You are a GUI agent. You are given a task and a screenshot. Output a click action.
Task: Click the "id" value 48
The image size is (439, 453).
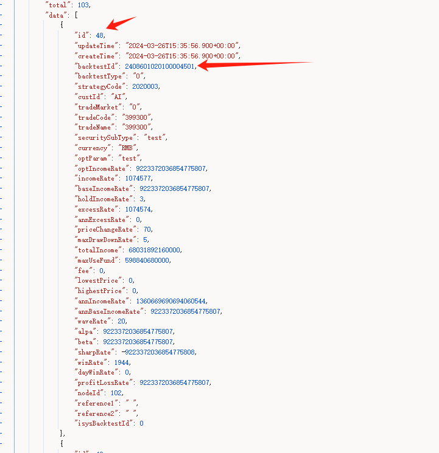click(x=99, y=35)
